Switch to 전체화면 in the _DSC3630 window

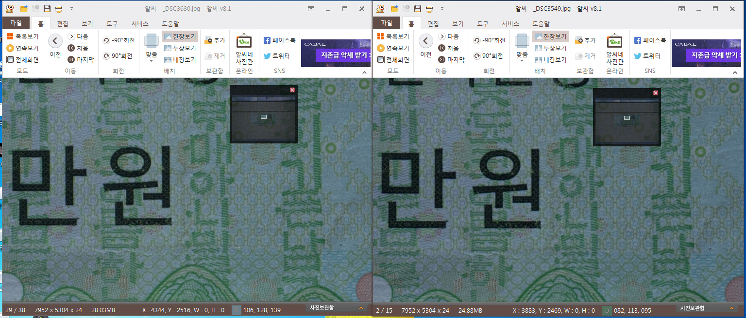22,60
